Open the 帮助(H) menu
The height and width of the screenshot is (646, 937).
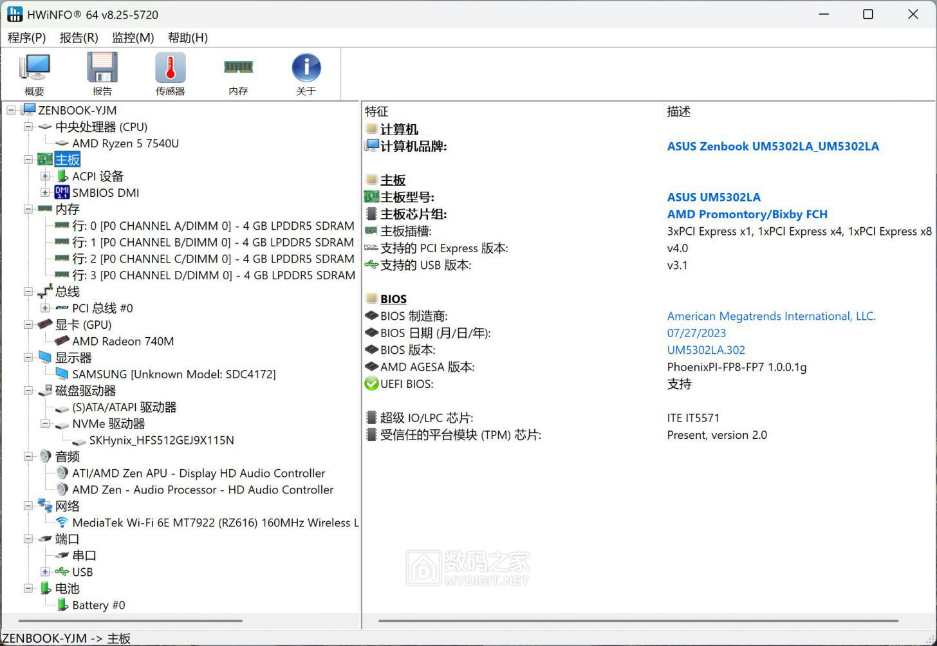(188, 37)
